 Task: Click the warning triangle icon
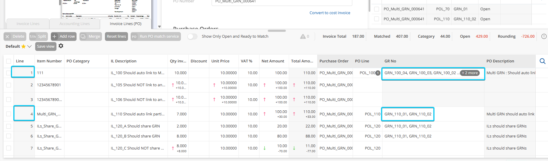point(303,36)
